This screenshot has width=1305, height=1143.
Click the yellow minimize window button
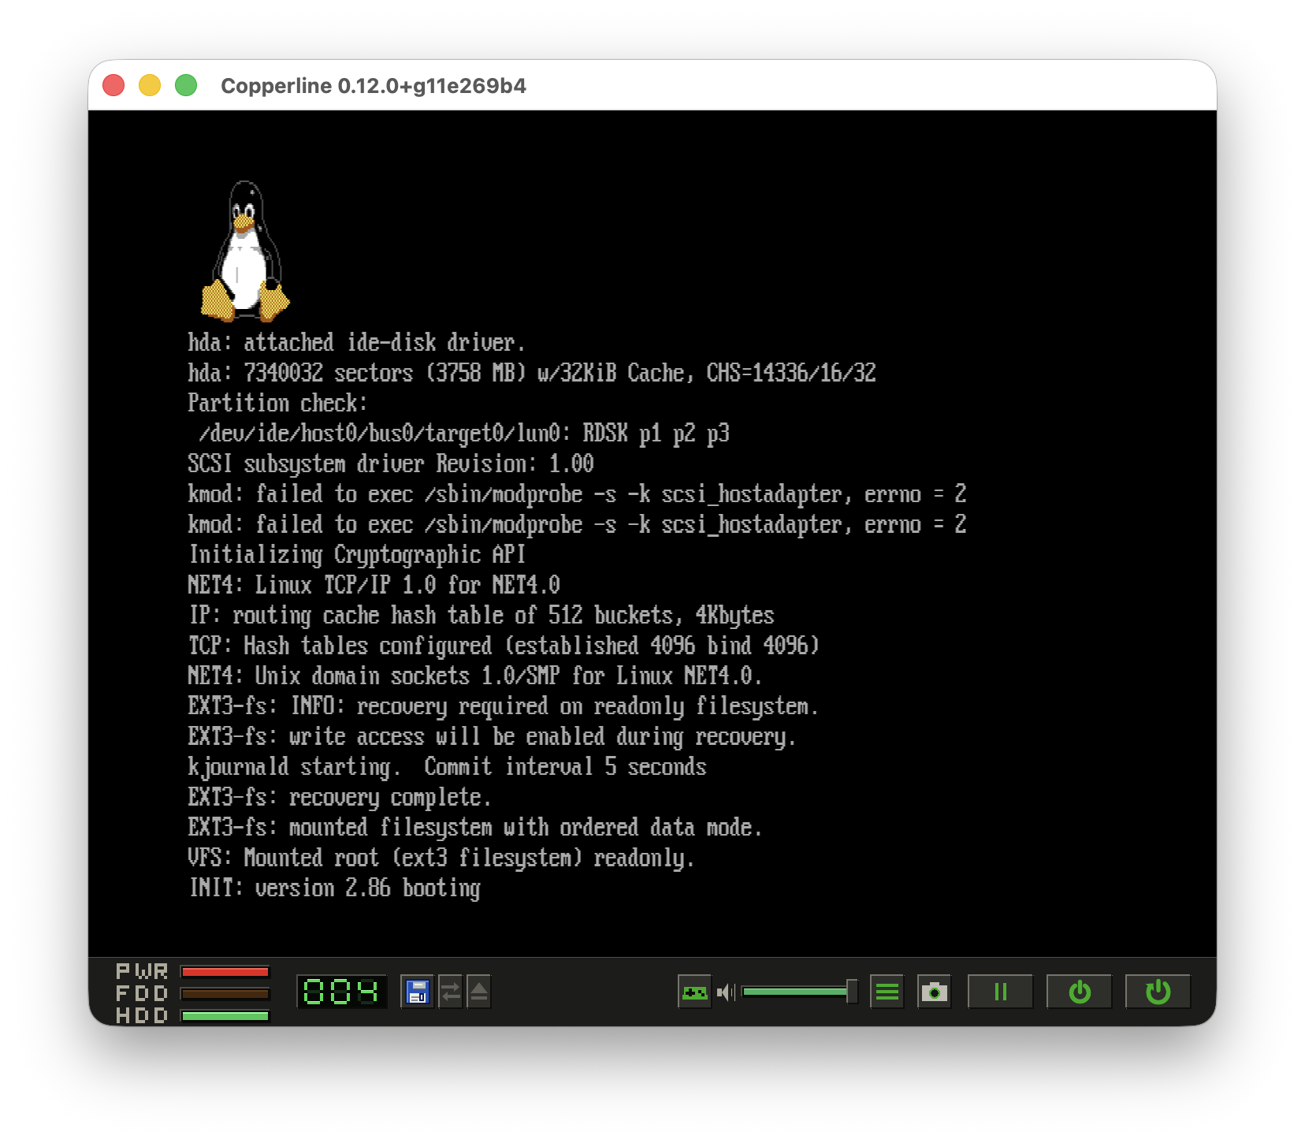(x=150, y=85)
